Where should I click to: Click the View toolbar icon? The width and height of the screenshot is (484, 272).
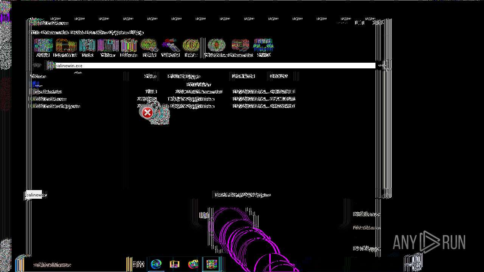[x=108, y=48]
